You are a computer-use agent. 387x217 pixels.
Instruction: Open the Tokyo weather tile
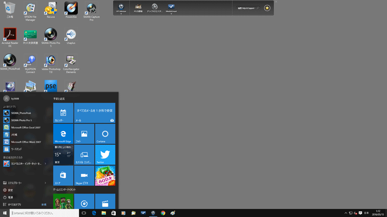click(x=63, y=155)
